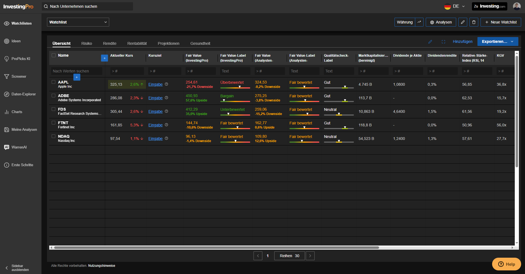Toggle fullscreen table icon
This screenshot has height=274, width=525.
pos(443,42)
